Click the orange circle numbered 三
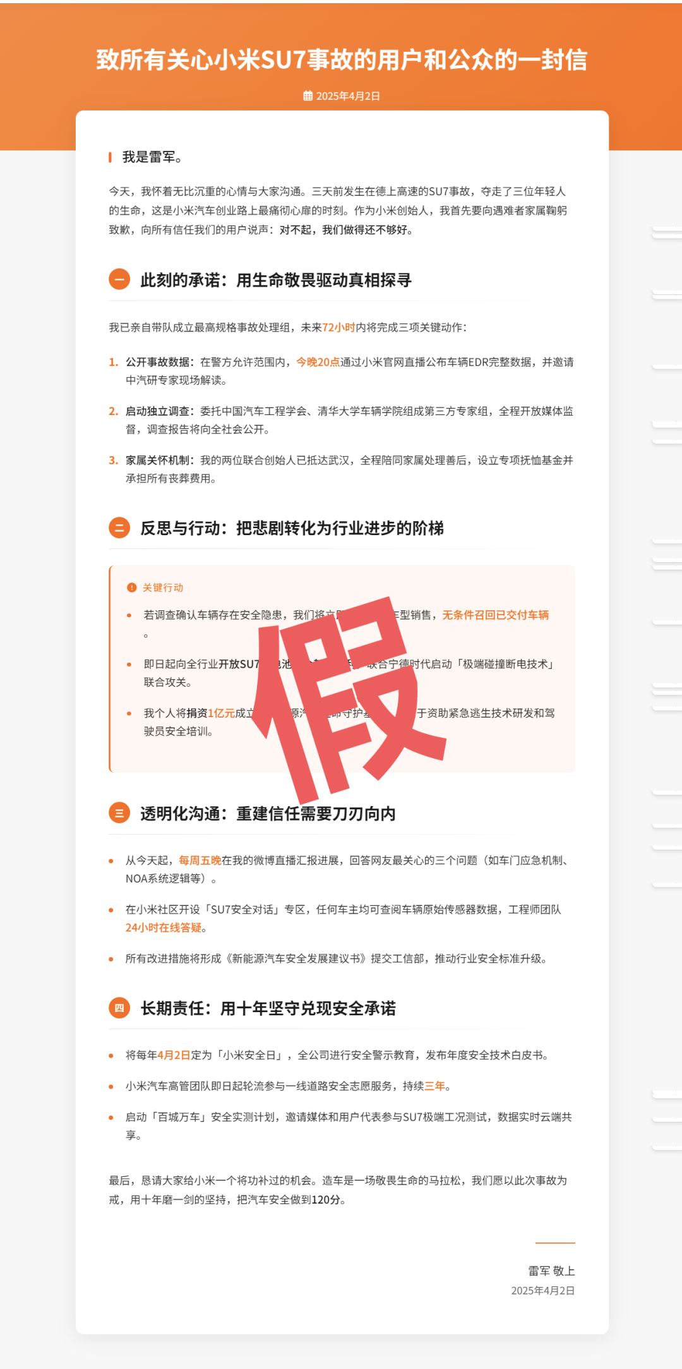 click(119, 813)
